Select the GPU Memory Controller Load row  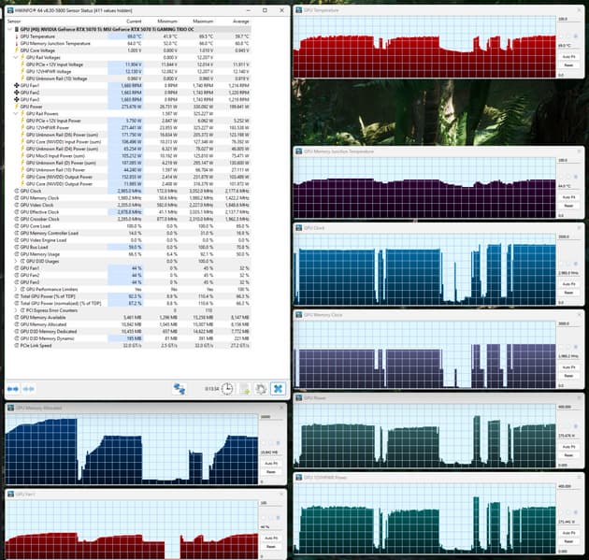129,233
